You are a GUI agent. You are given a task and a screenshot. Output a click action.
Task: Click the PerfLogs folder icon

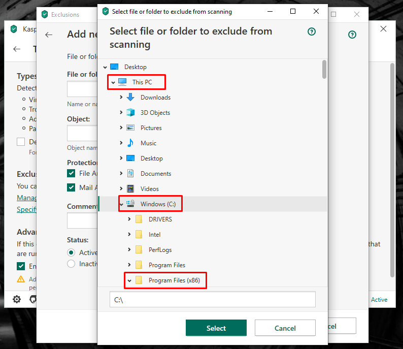pos(139,249)
